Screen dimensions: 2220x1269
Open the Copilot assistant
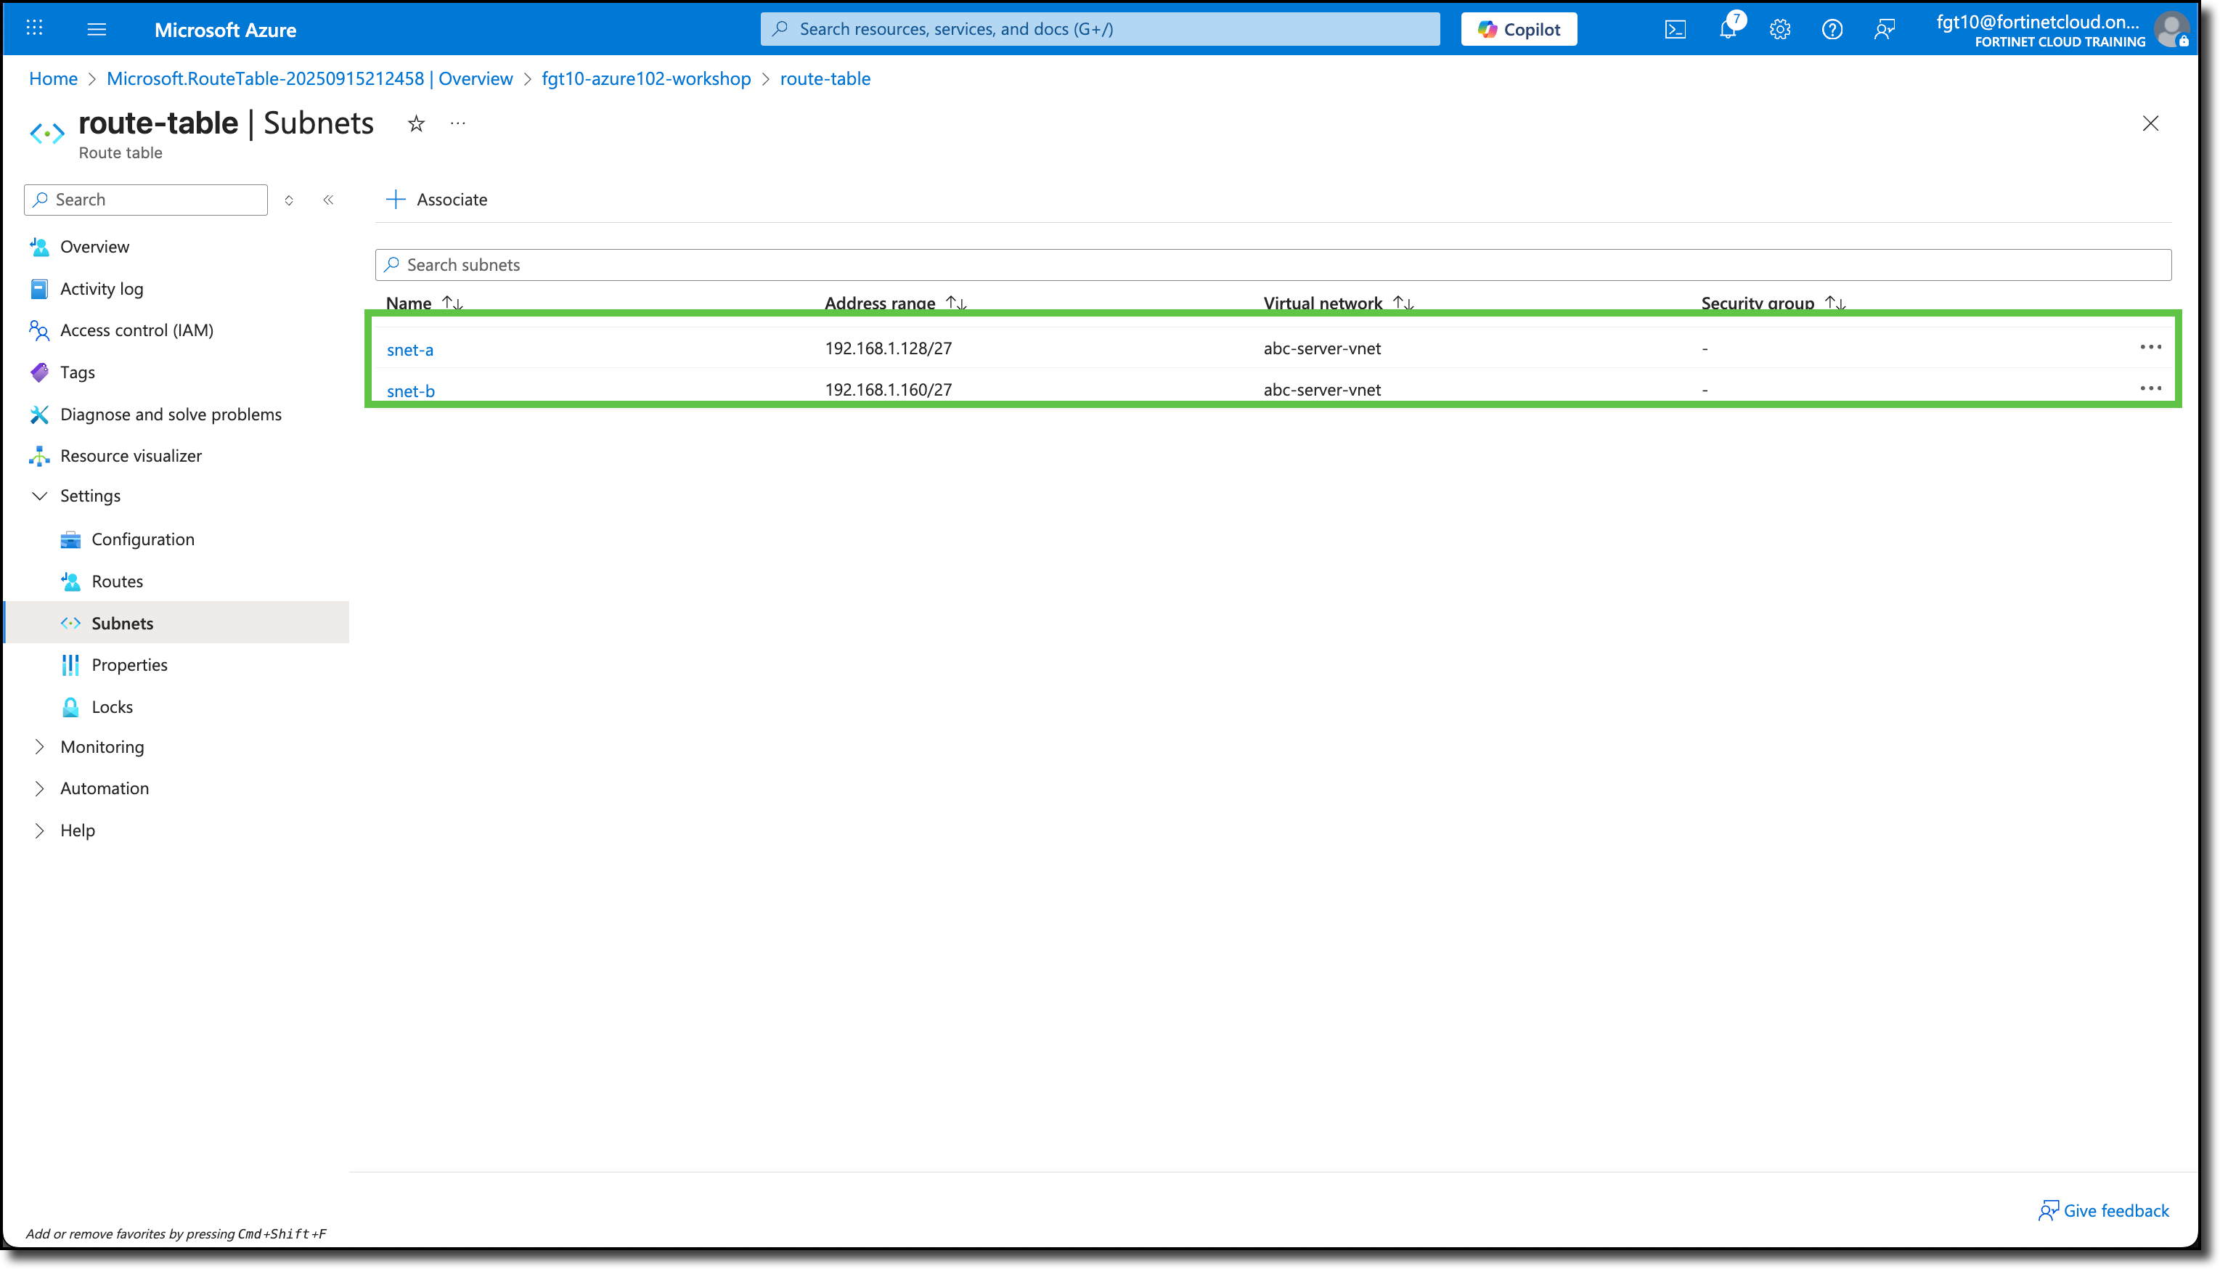(1518, 29)
